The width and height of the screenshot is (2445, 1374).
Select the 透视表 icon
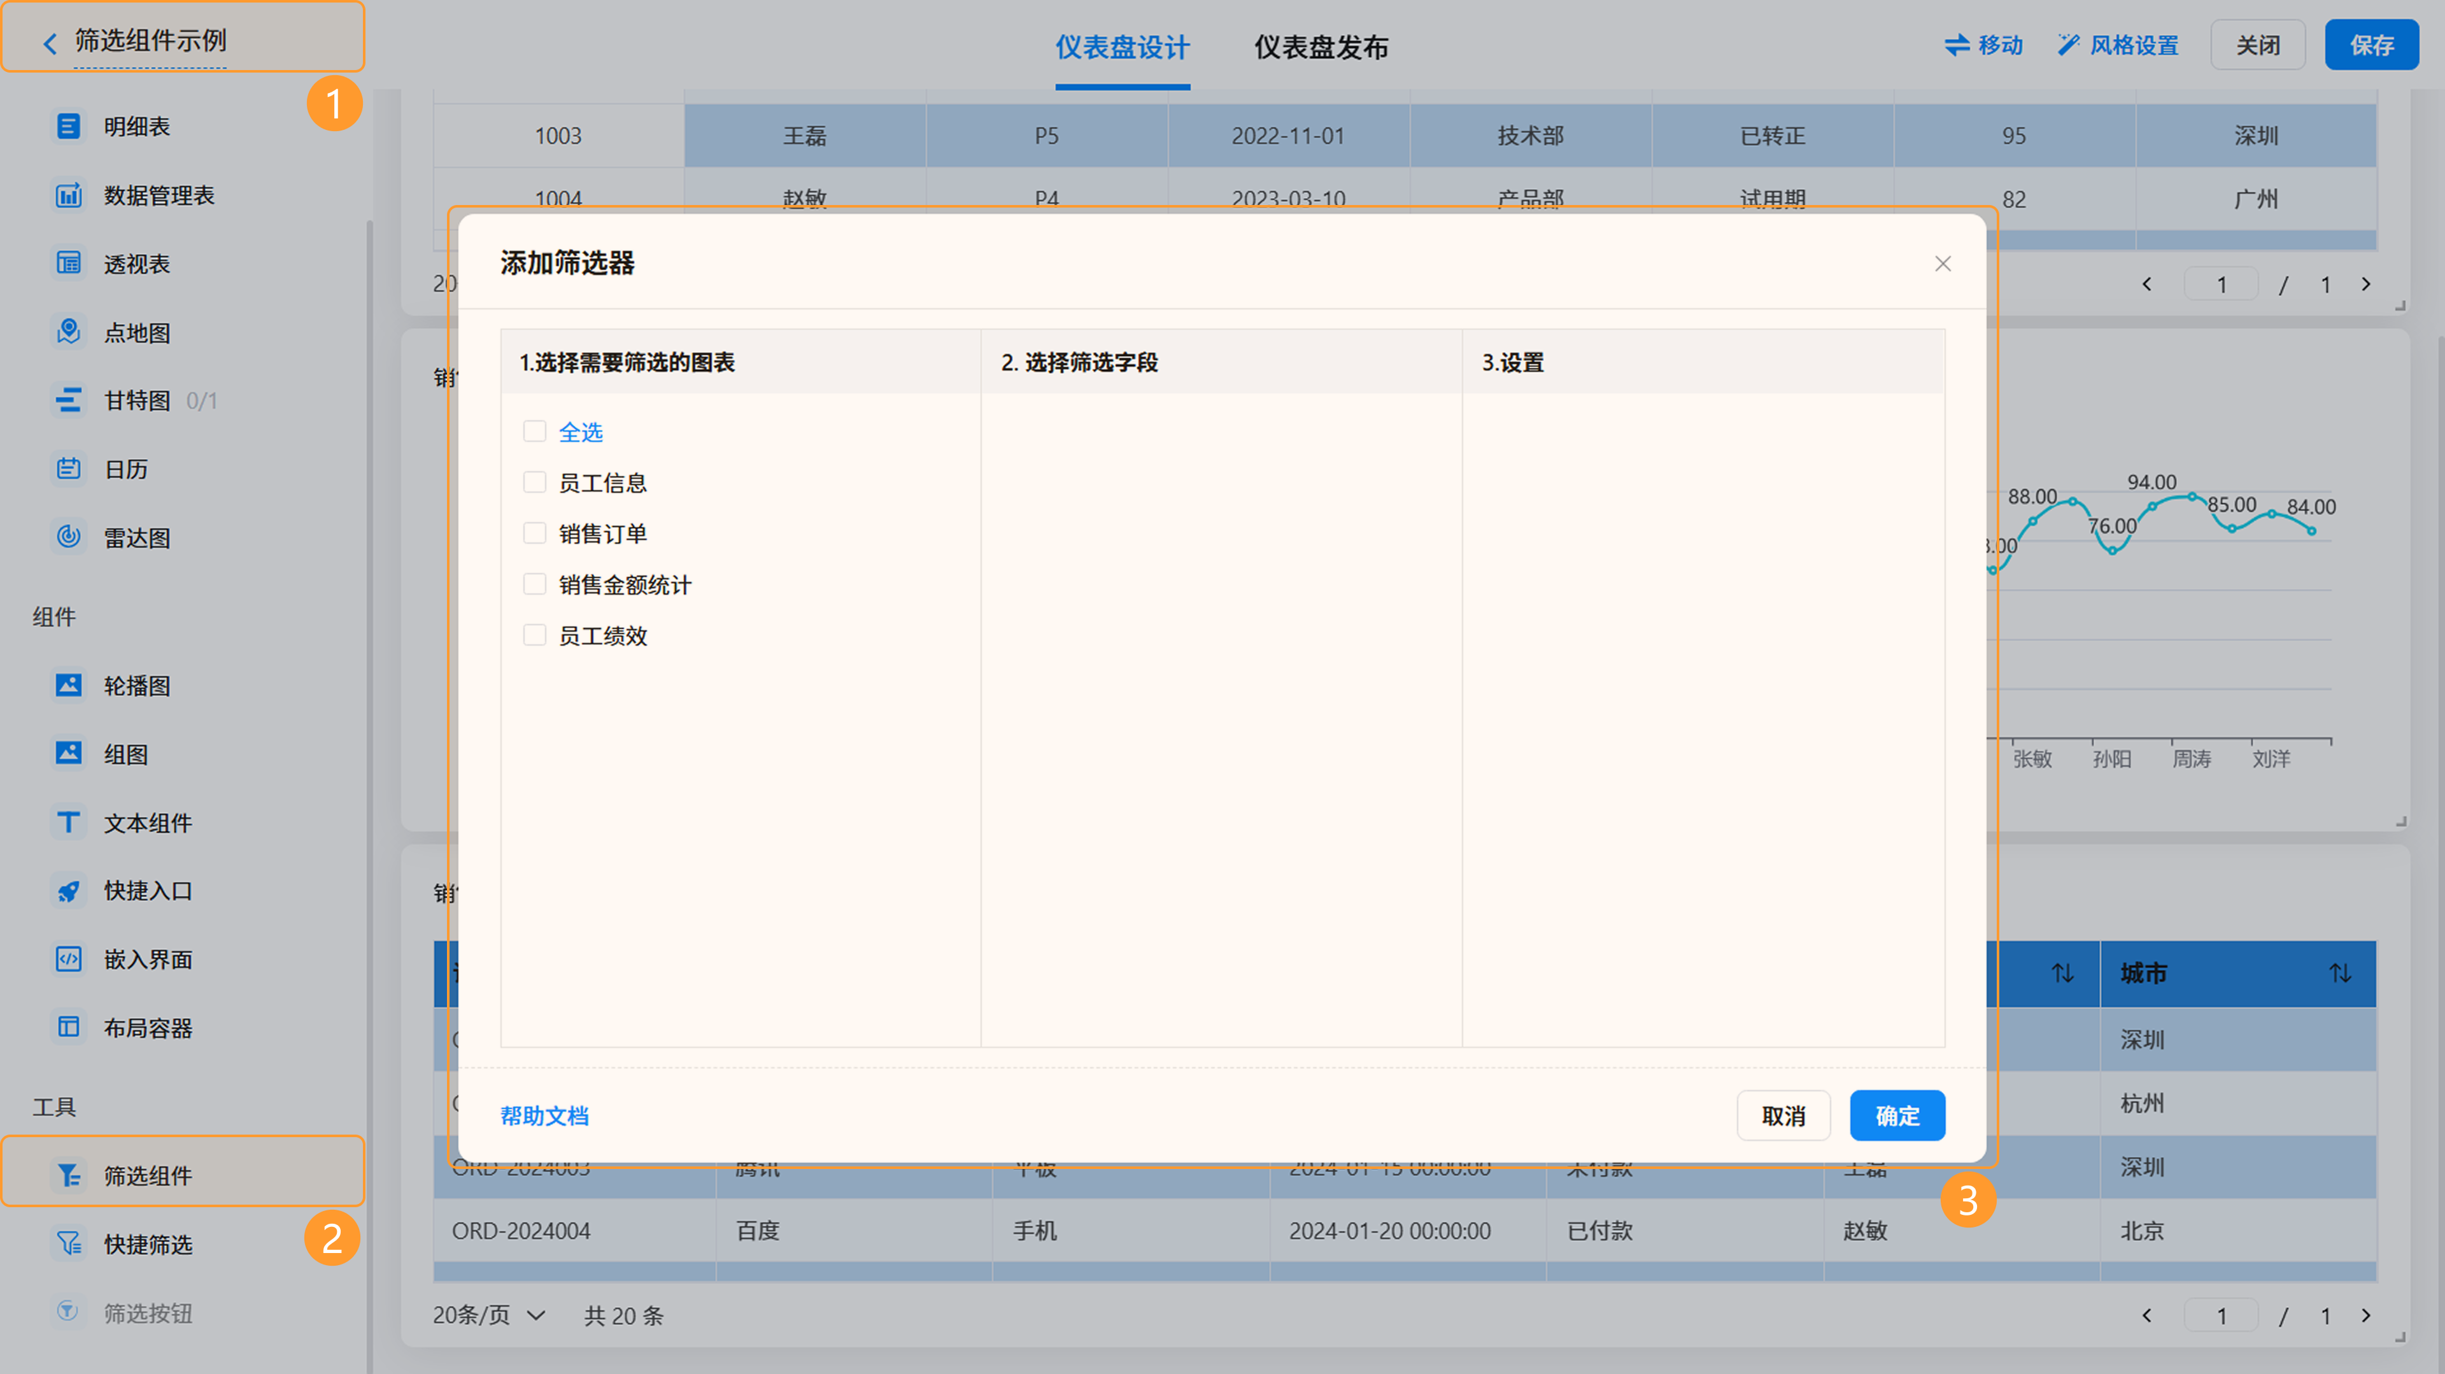pyautogui.click(x=68, y=264)
